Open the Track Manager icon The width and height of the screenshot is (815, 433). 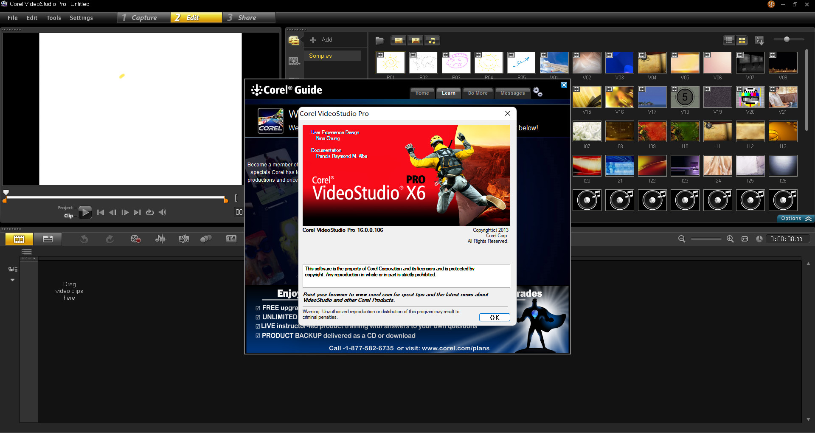pyautogui.click(x=27, y=252)
